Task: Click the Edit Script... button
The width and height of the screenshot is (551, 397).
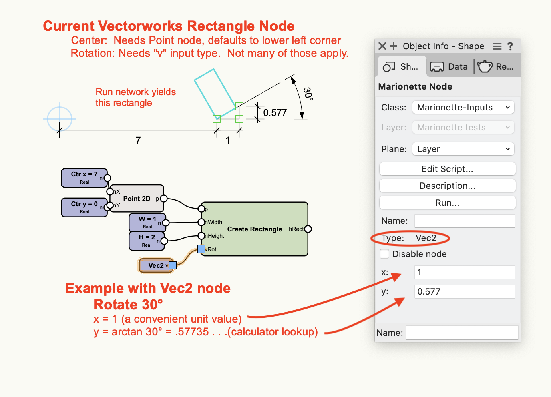Action: tap(447, 169)
